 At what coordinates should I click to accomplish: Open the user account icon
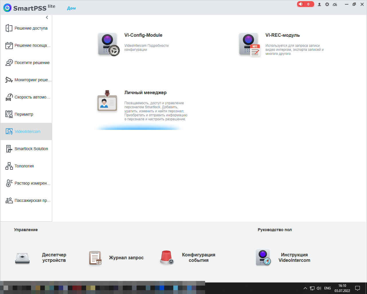[x=319, y=4]
